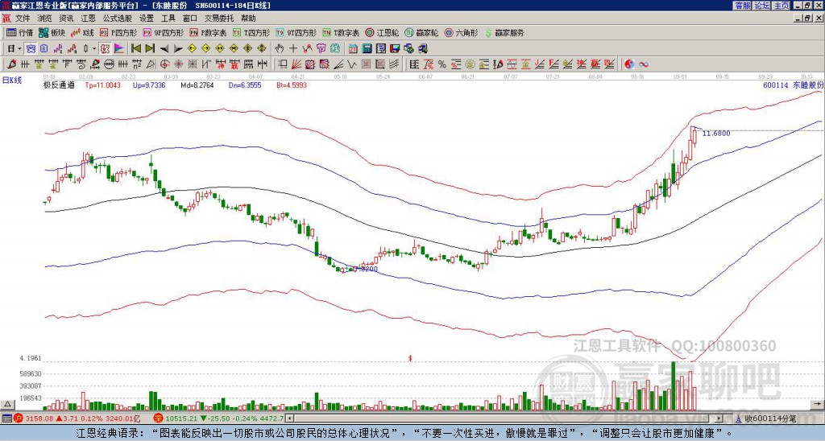This screenshot has height=441, width=825.
Task: Click the Tp=11.0043 indicator value
Action: point(102,84)
